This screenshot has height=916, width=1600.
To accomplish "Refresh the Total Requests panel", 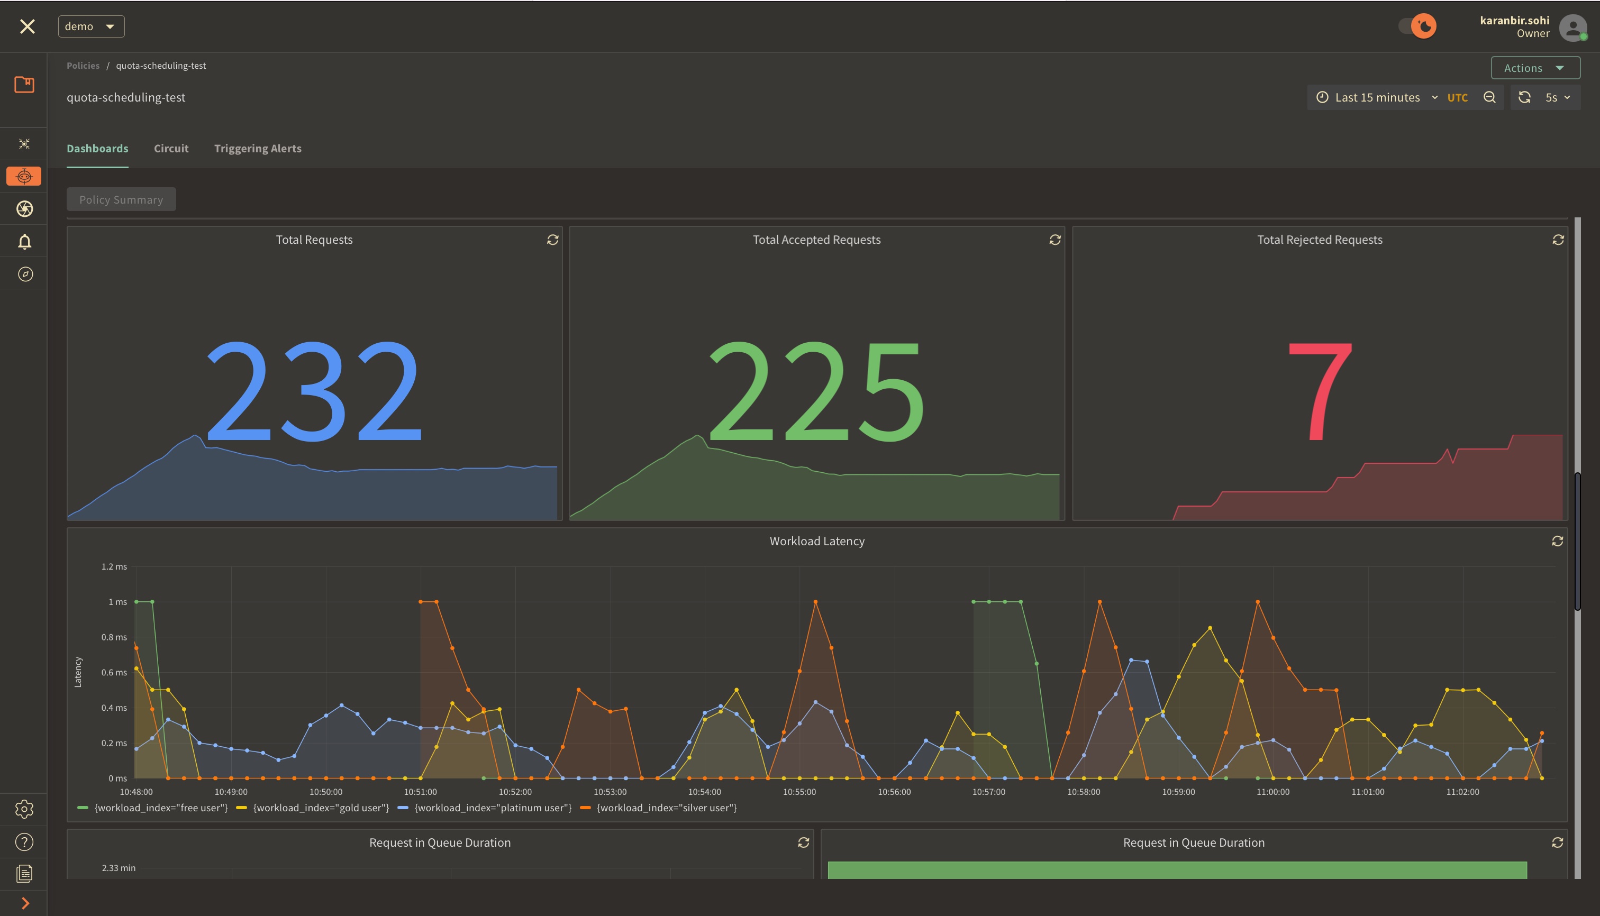I will [x=552, y=240].
